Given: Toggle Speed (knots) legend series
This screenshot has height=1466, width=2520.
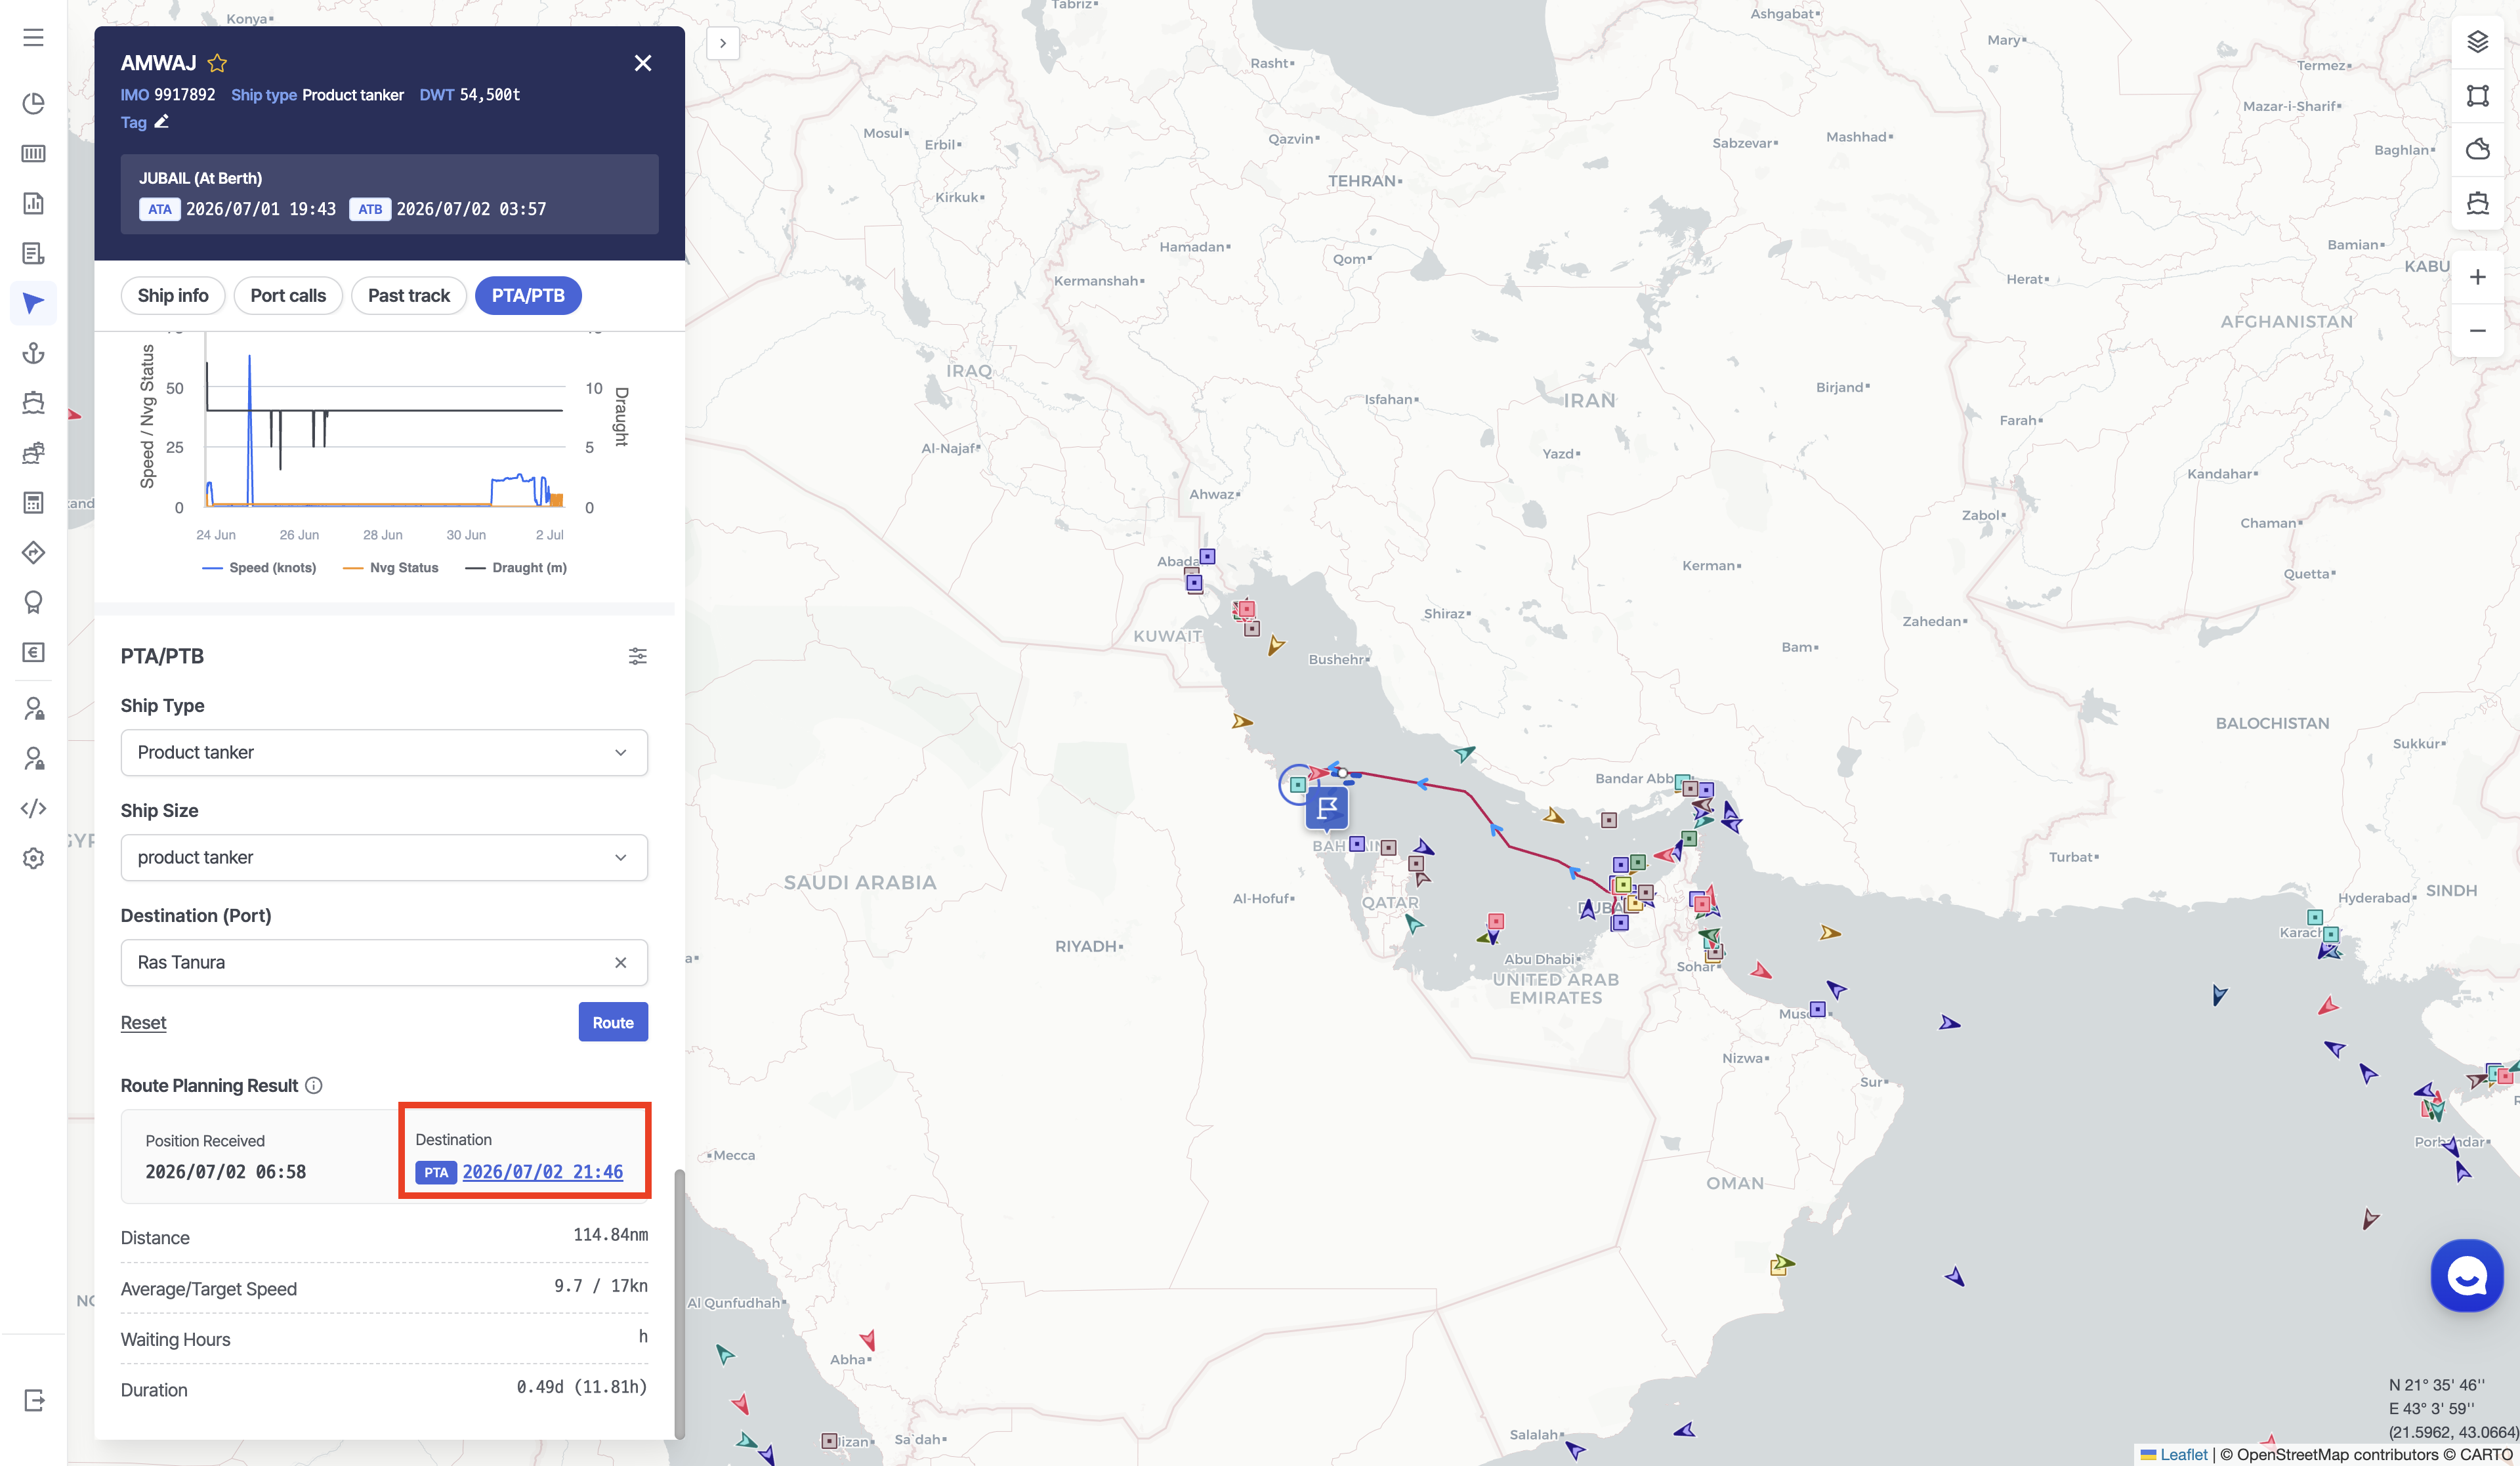Looking at the screenshot, I should 259,567.
